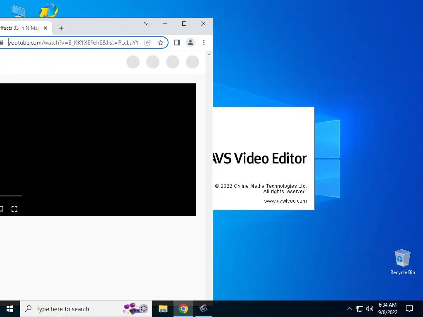Close the Chrome window
The image size is (423, 317).
tap(203, 24)
